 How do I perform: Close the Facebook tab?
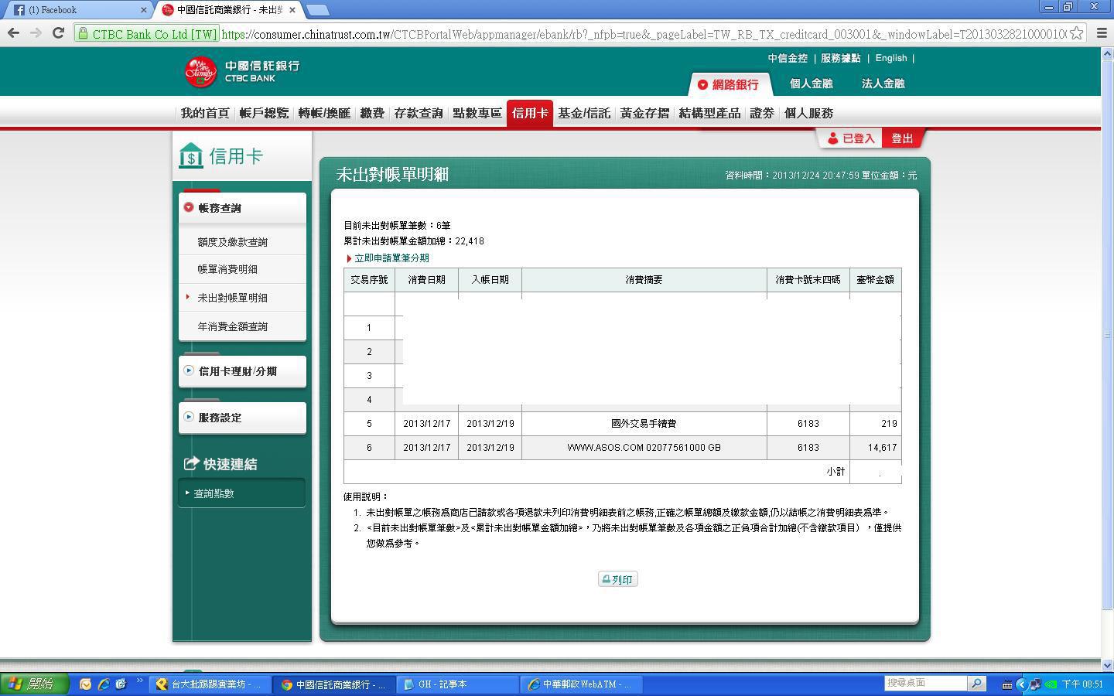point(144,10)
